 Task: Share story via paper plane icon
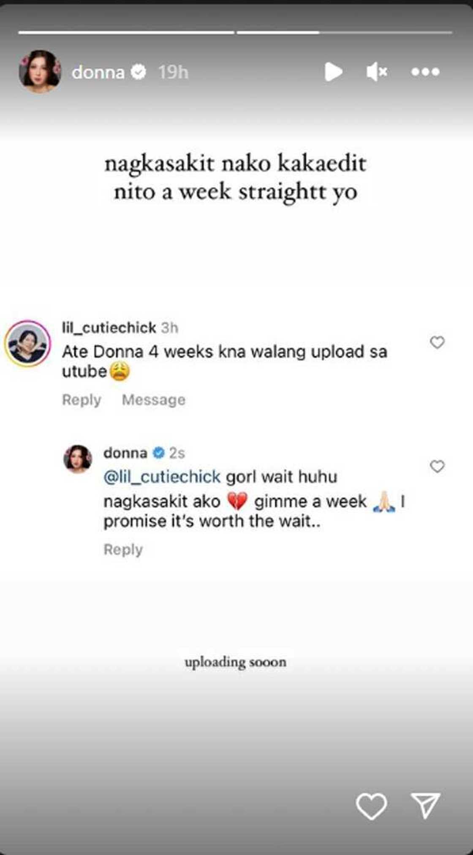pos(425,805)
